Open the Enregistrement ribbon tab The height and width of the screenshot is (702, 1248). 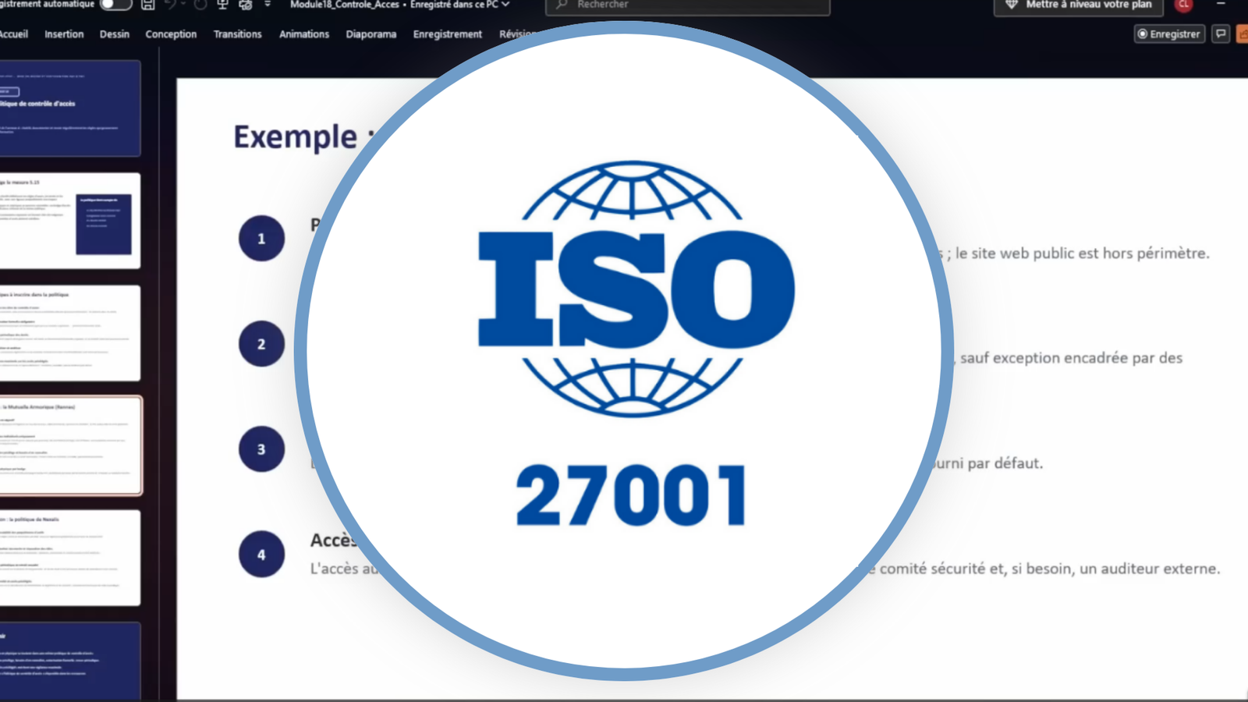448,34
